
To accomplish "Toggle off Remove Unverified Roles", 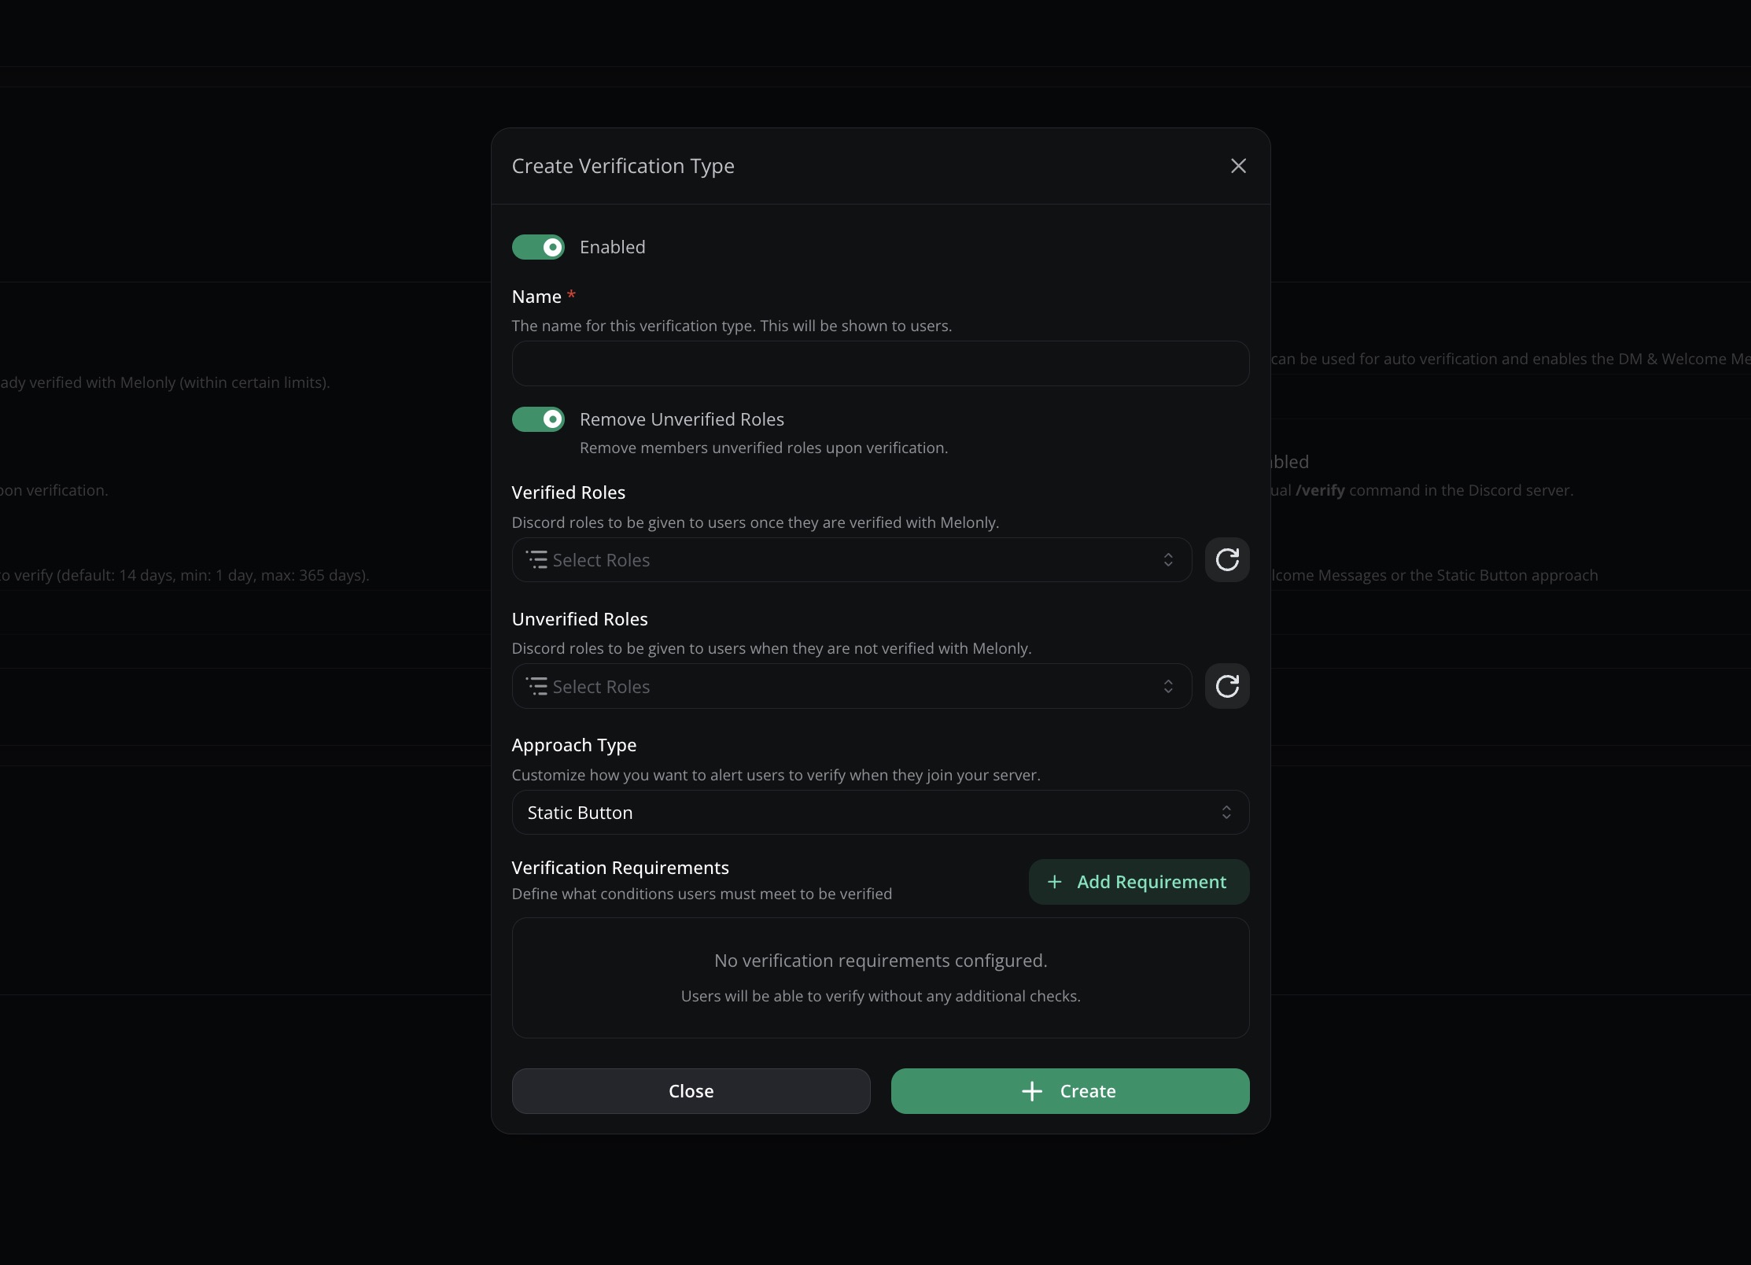I will [x=538, y=419].
